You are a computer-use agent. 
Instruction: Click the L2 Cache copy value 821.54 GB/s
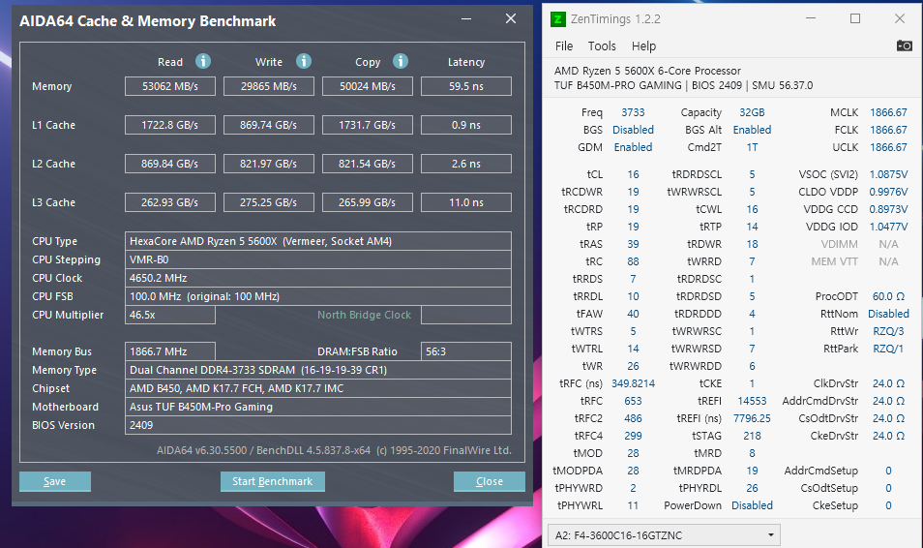coord(368,164)
